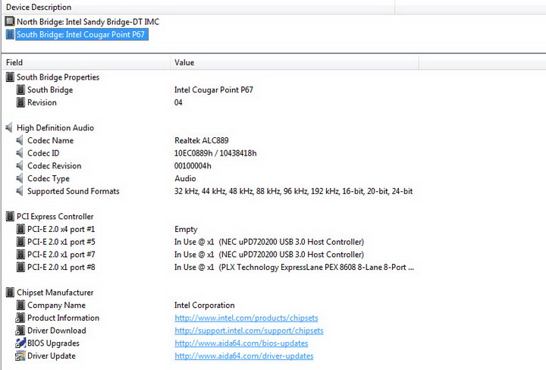Click the Field column header
The height and width of the screenshot is (370, 546).
(86, 62)
